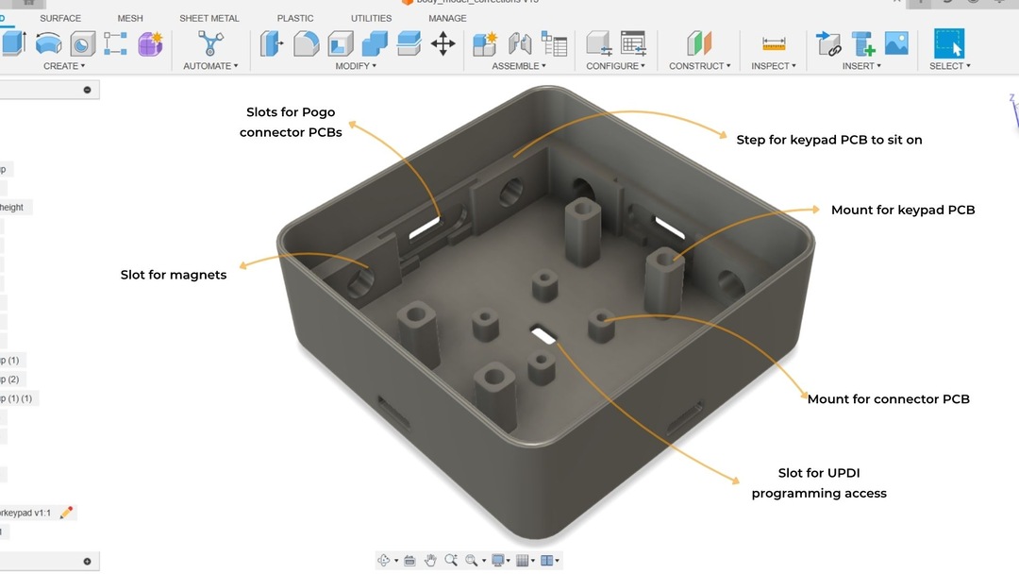Open the PLASTIC tab
The image size is (1019, 574).
click(x=295, y=18)
